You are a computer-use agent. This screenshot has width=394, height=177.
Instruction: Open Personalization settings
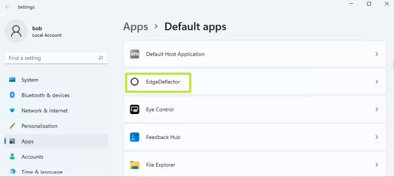click(39, 126)
